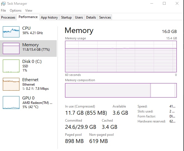Click the Task Manager title bar icon
Image resolution: width=184 pixels, height=151 pixels.
[3, 4]
